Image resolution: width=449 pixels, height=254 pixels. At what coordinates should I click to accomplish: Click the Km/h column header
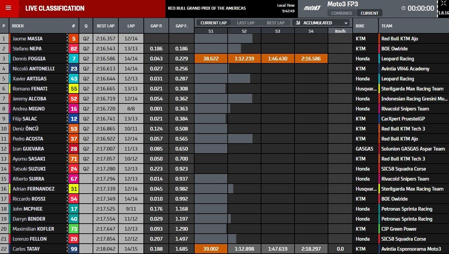tap(340, 31)
